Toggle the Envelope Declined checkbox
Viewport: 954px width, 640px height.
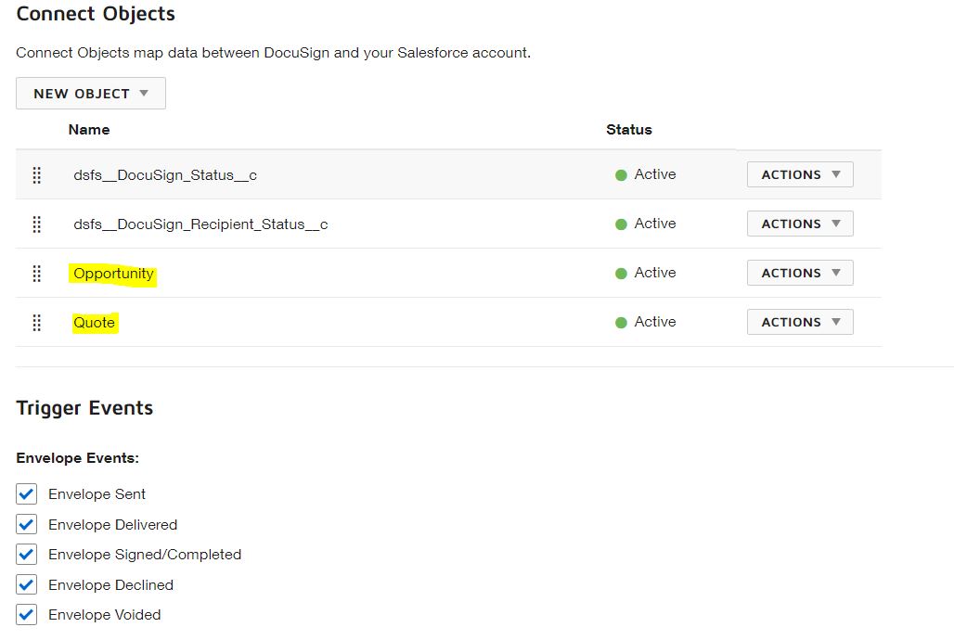pyautogui.click(x=26, y=584)
